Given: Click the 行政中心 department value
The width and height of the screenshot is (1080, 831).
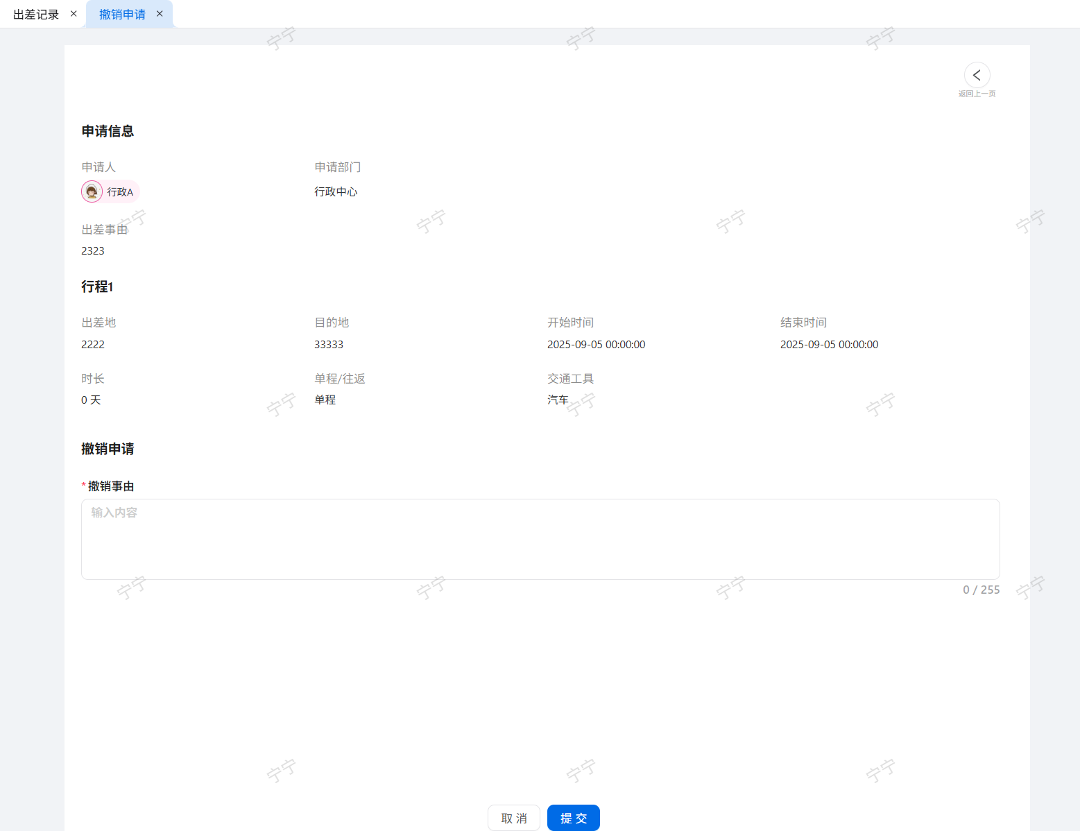Looking at the screenshot, I should 336,191.
